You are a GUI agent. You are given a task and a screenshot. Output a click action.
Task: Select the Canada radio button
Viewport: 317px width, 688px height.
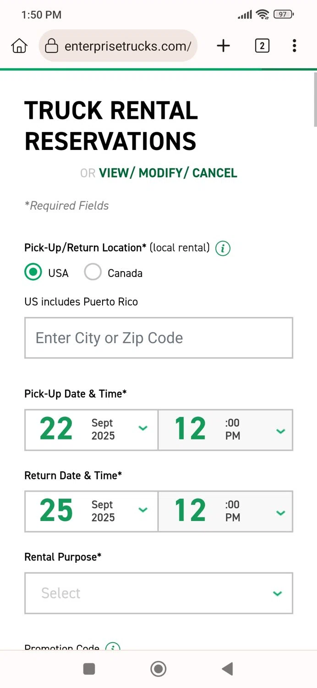tap(93, 272)
